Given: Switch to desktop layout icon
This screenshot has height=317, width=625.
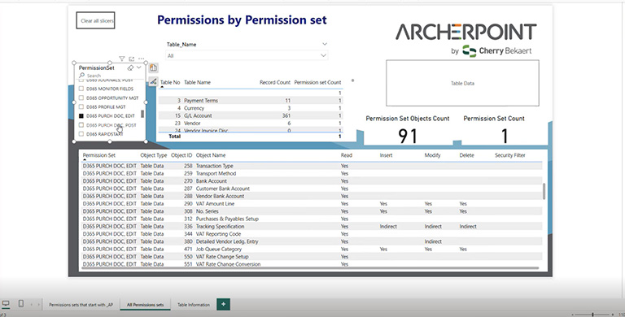Looking at the screenshot, I should tap(6, 304).
